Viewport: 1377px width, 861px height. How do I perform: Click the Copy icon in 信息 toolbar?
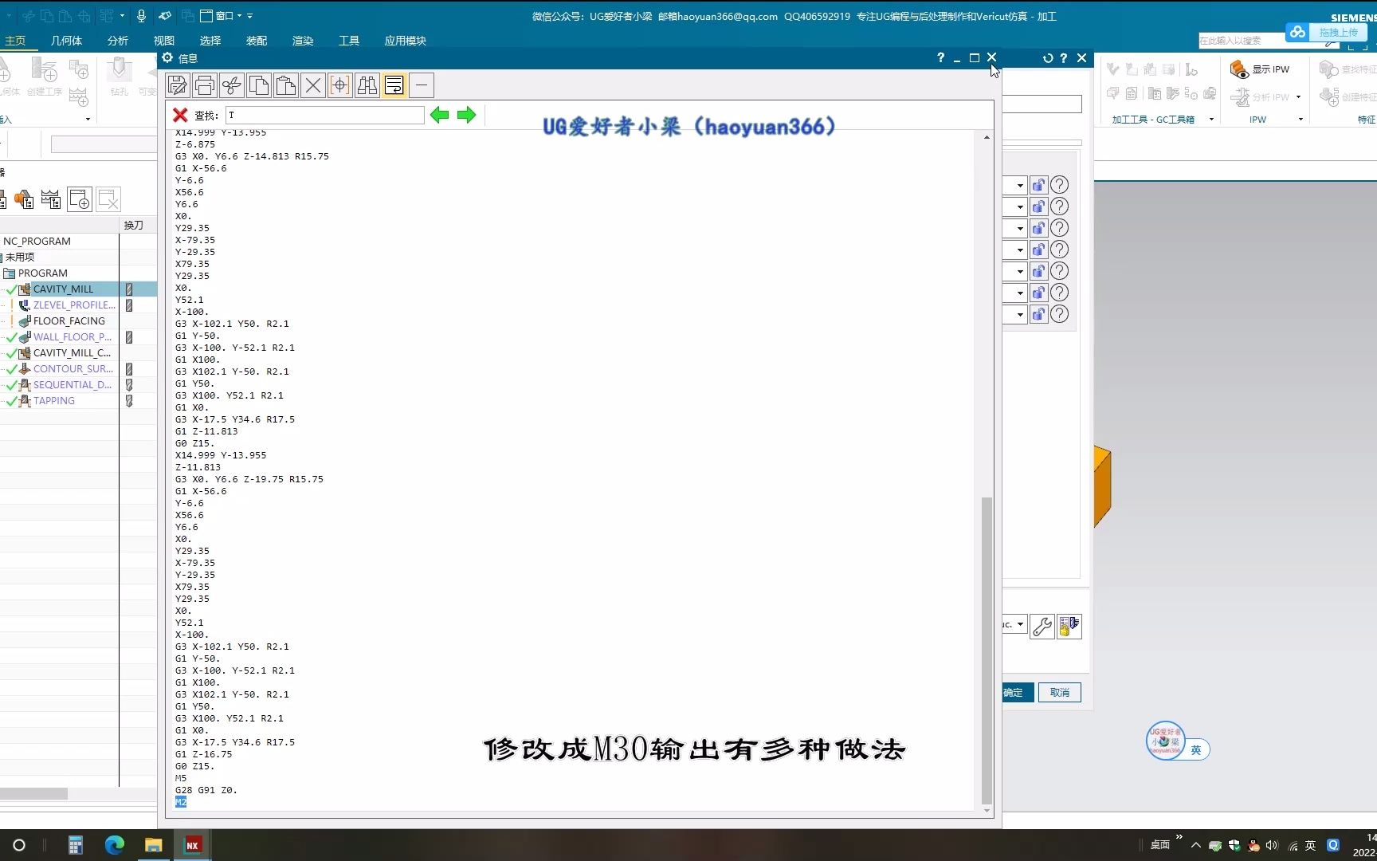(259, 85)
